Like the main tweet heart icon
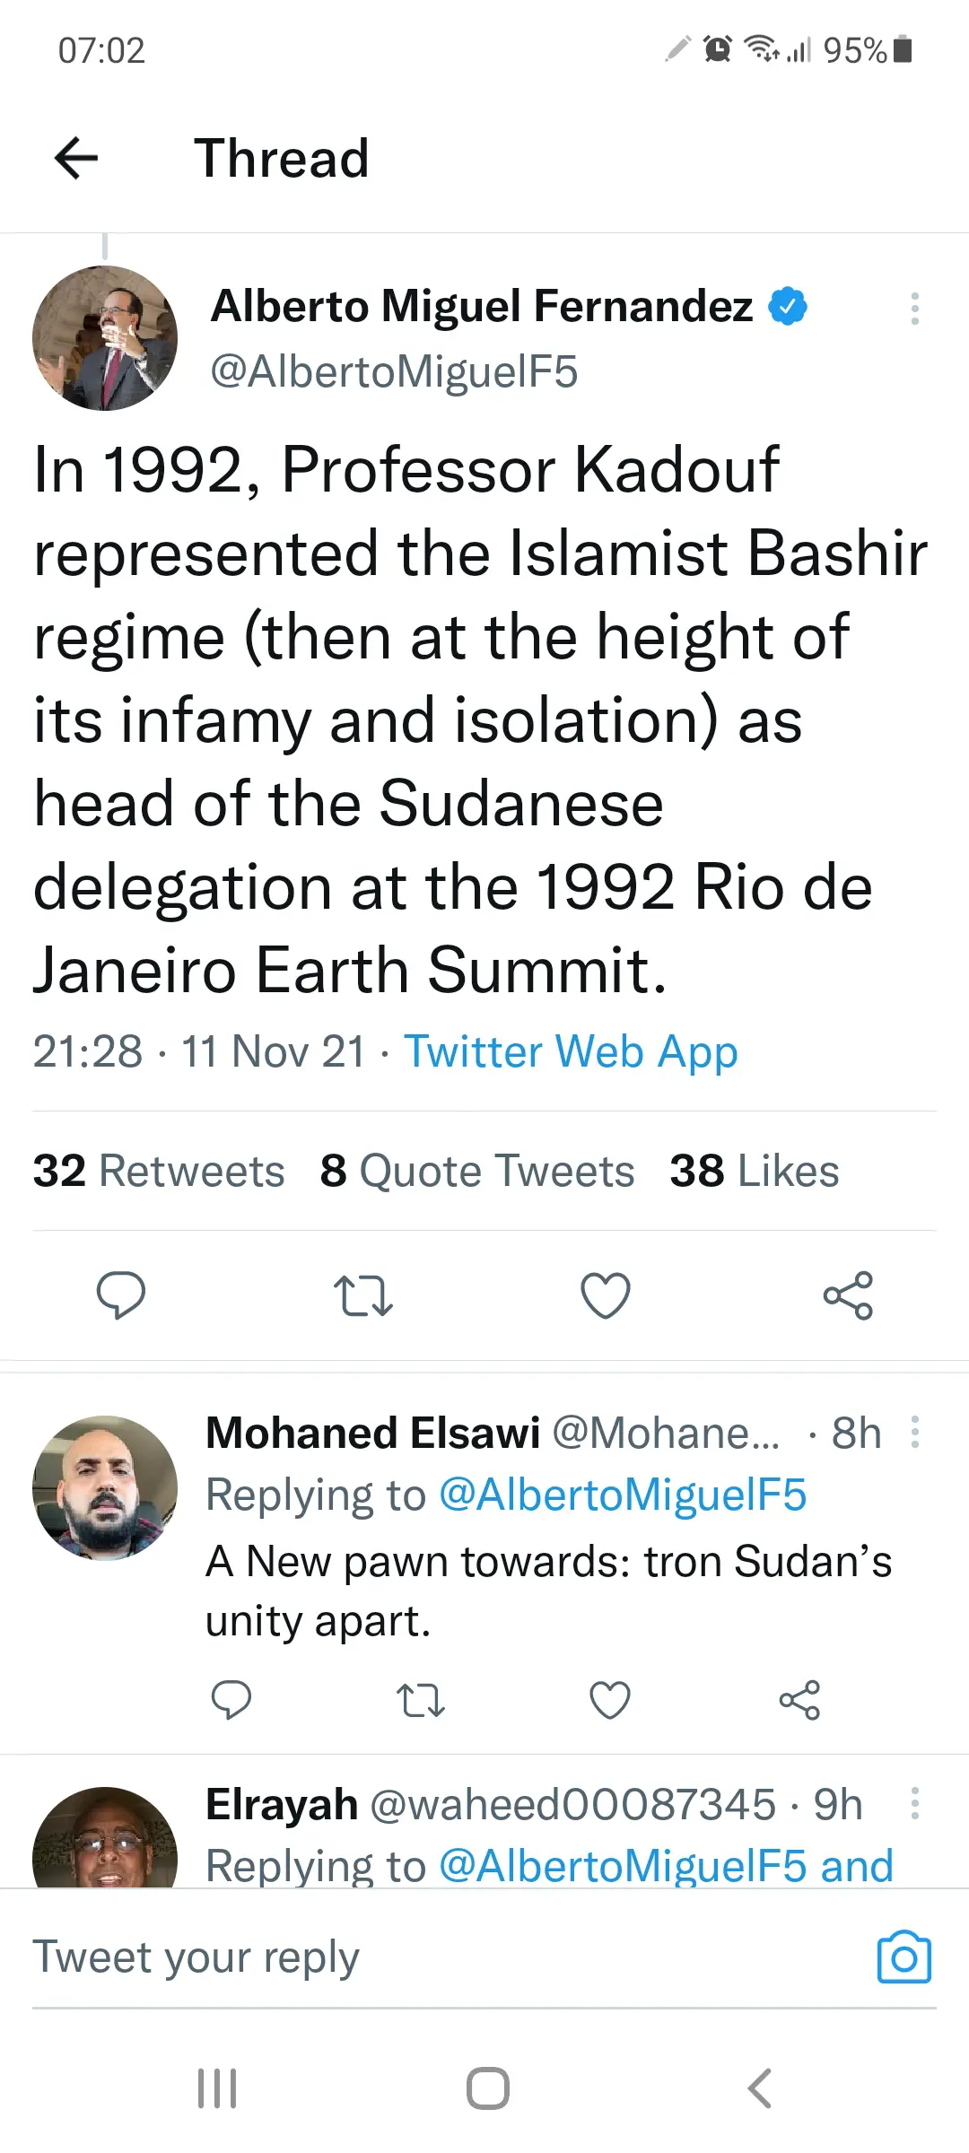Screen dimensions: 969x2153 tap(606, 1295)
